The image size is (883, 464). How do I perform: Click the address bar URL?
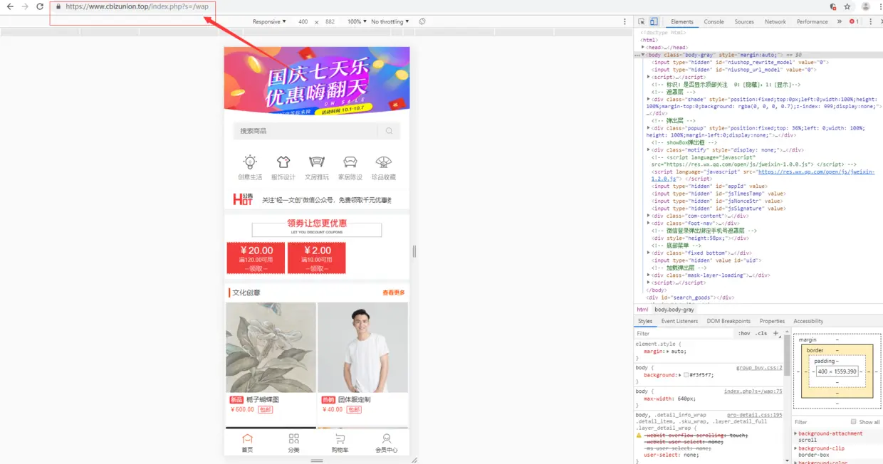(x=137, y=6)
